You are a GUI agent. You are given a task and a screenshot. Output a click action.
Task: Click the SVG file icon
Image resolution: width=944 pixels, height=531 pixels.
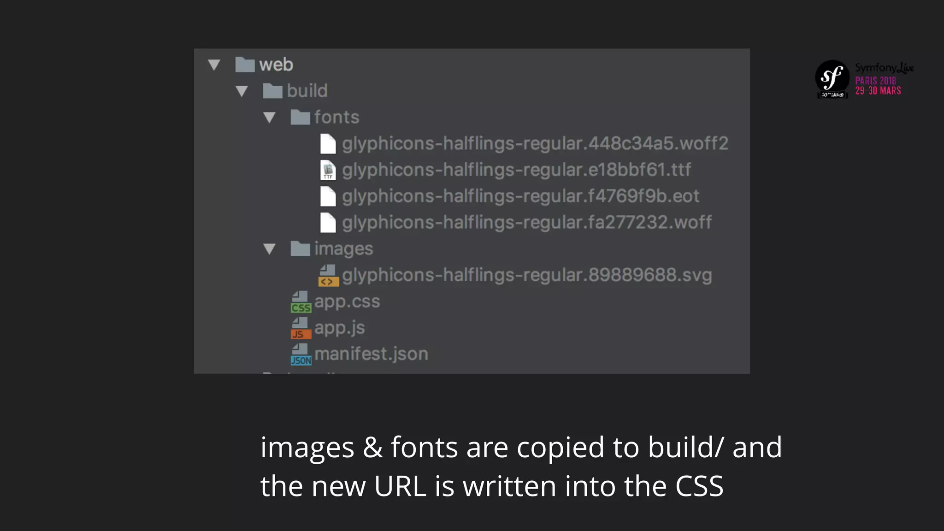click(x=328, y=275)
